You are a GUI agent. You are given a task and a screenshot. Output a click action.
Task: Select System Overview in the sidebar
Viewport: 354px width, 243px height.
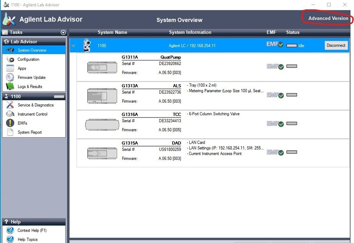pos(34,50)
